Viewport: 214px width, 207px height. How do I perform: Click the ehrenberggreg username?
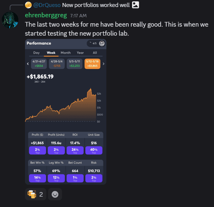[46, 15]
